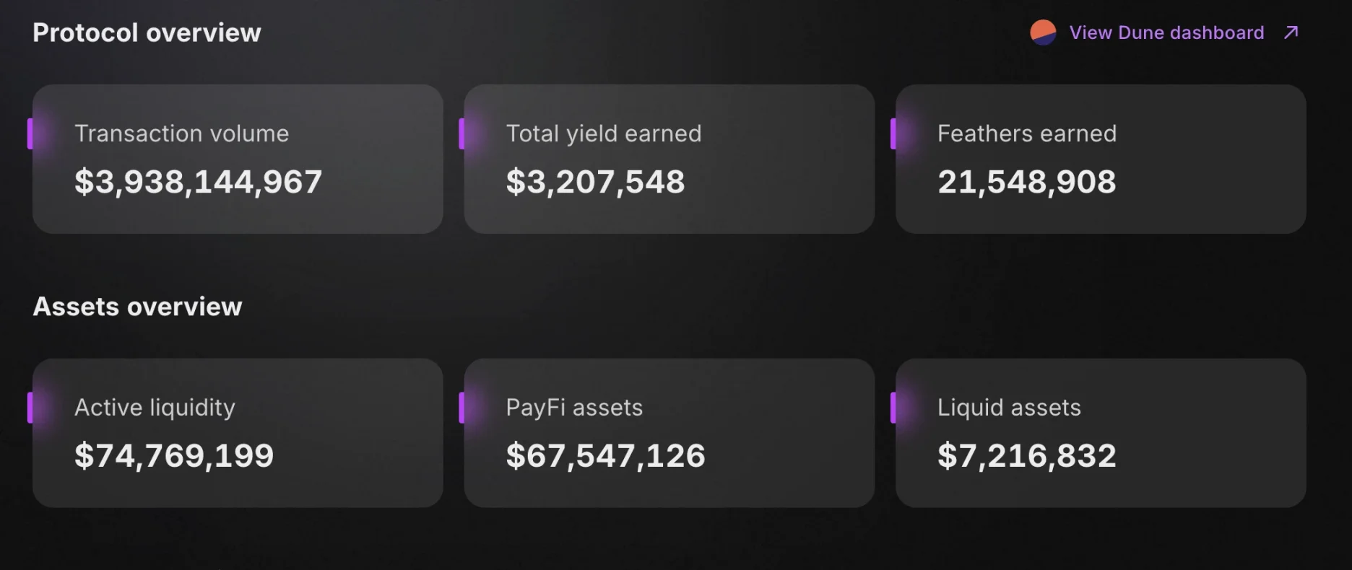The image size is (1352, 570).
Task: Select the Transaction volume card
Action: (x=238, y=159)
